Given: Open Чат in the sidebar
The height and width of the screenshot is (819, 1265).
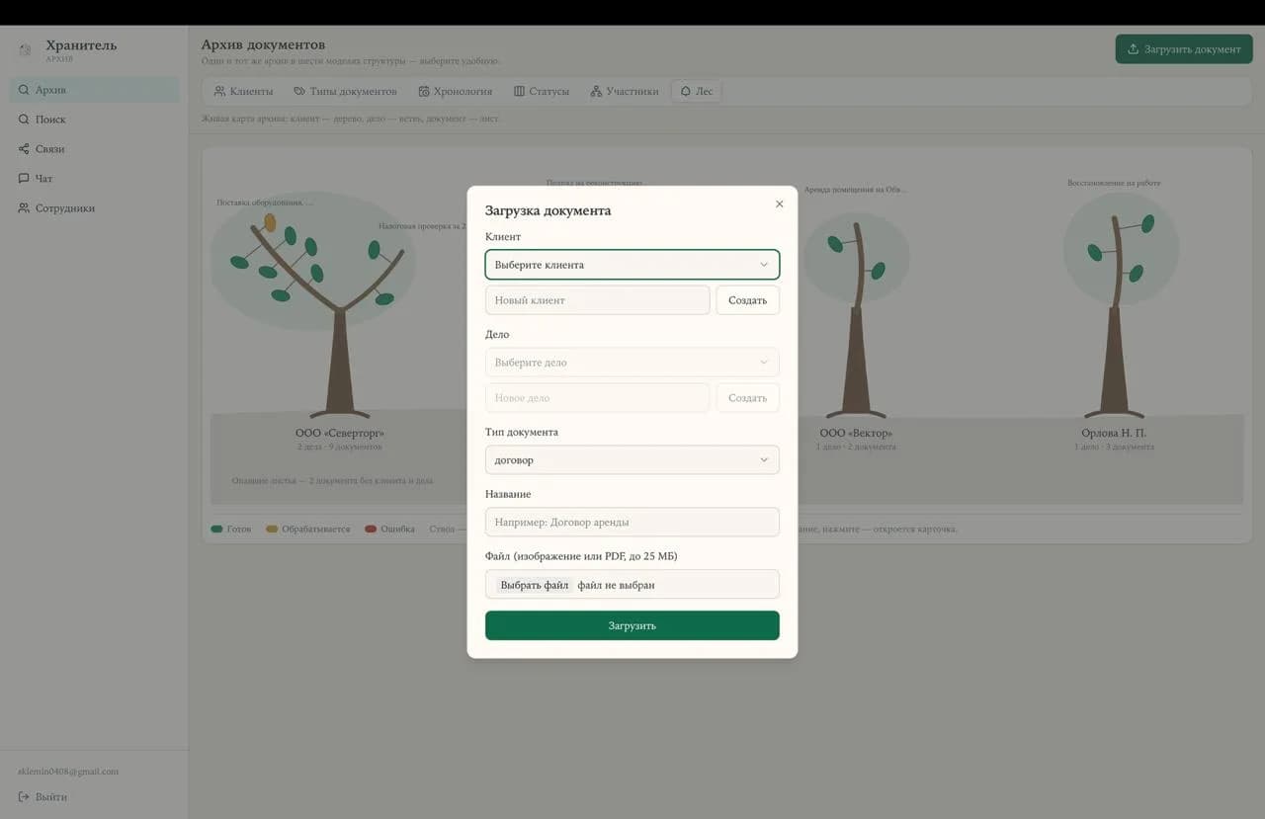Looking at the screenshot, I should click(x=95, y=179).
